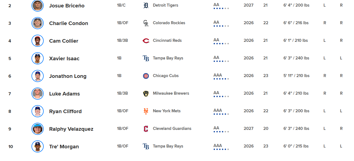Click Tre' Morgan's Tampa Bay Rays logo
354x161 pixels.
146,146
